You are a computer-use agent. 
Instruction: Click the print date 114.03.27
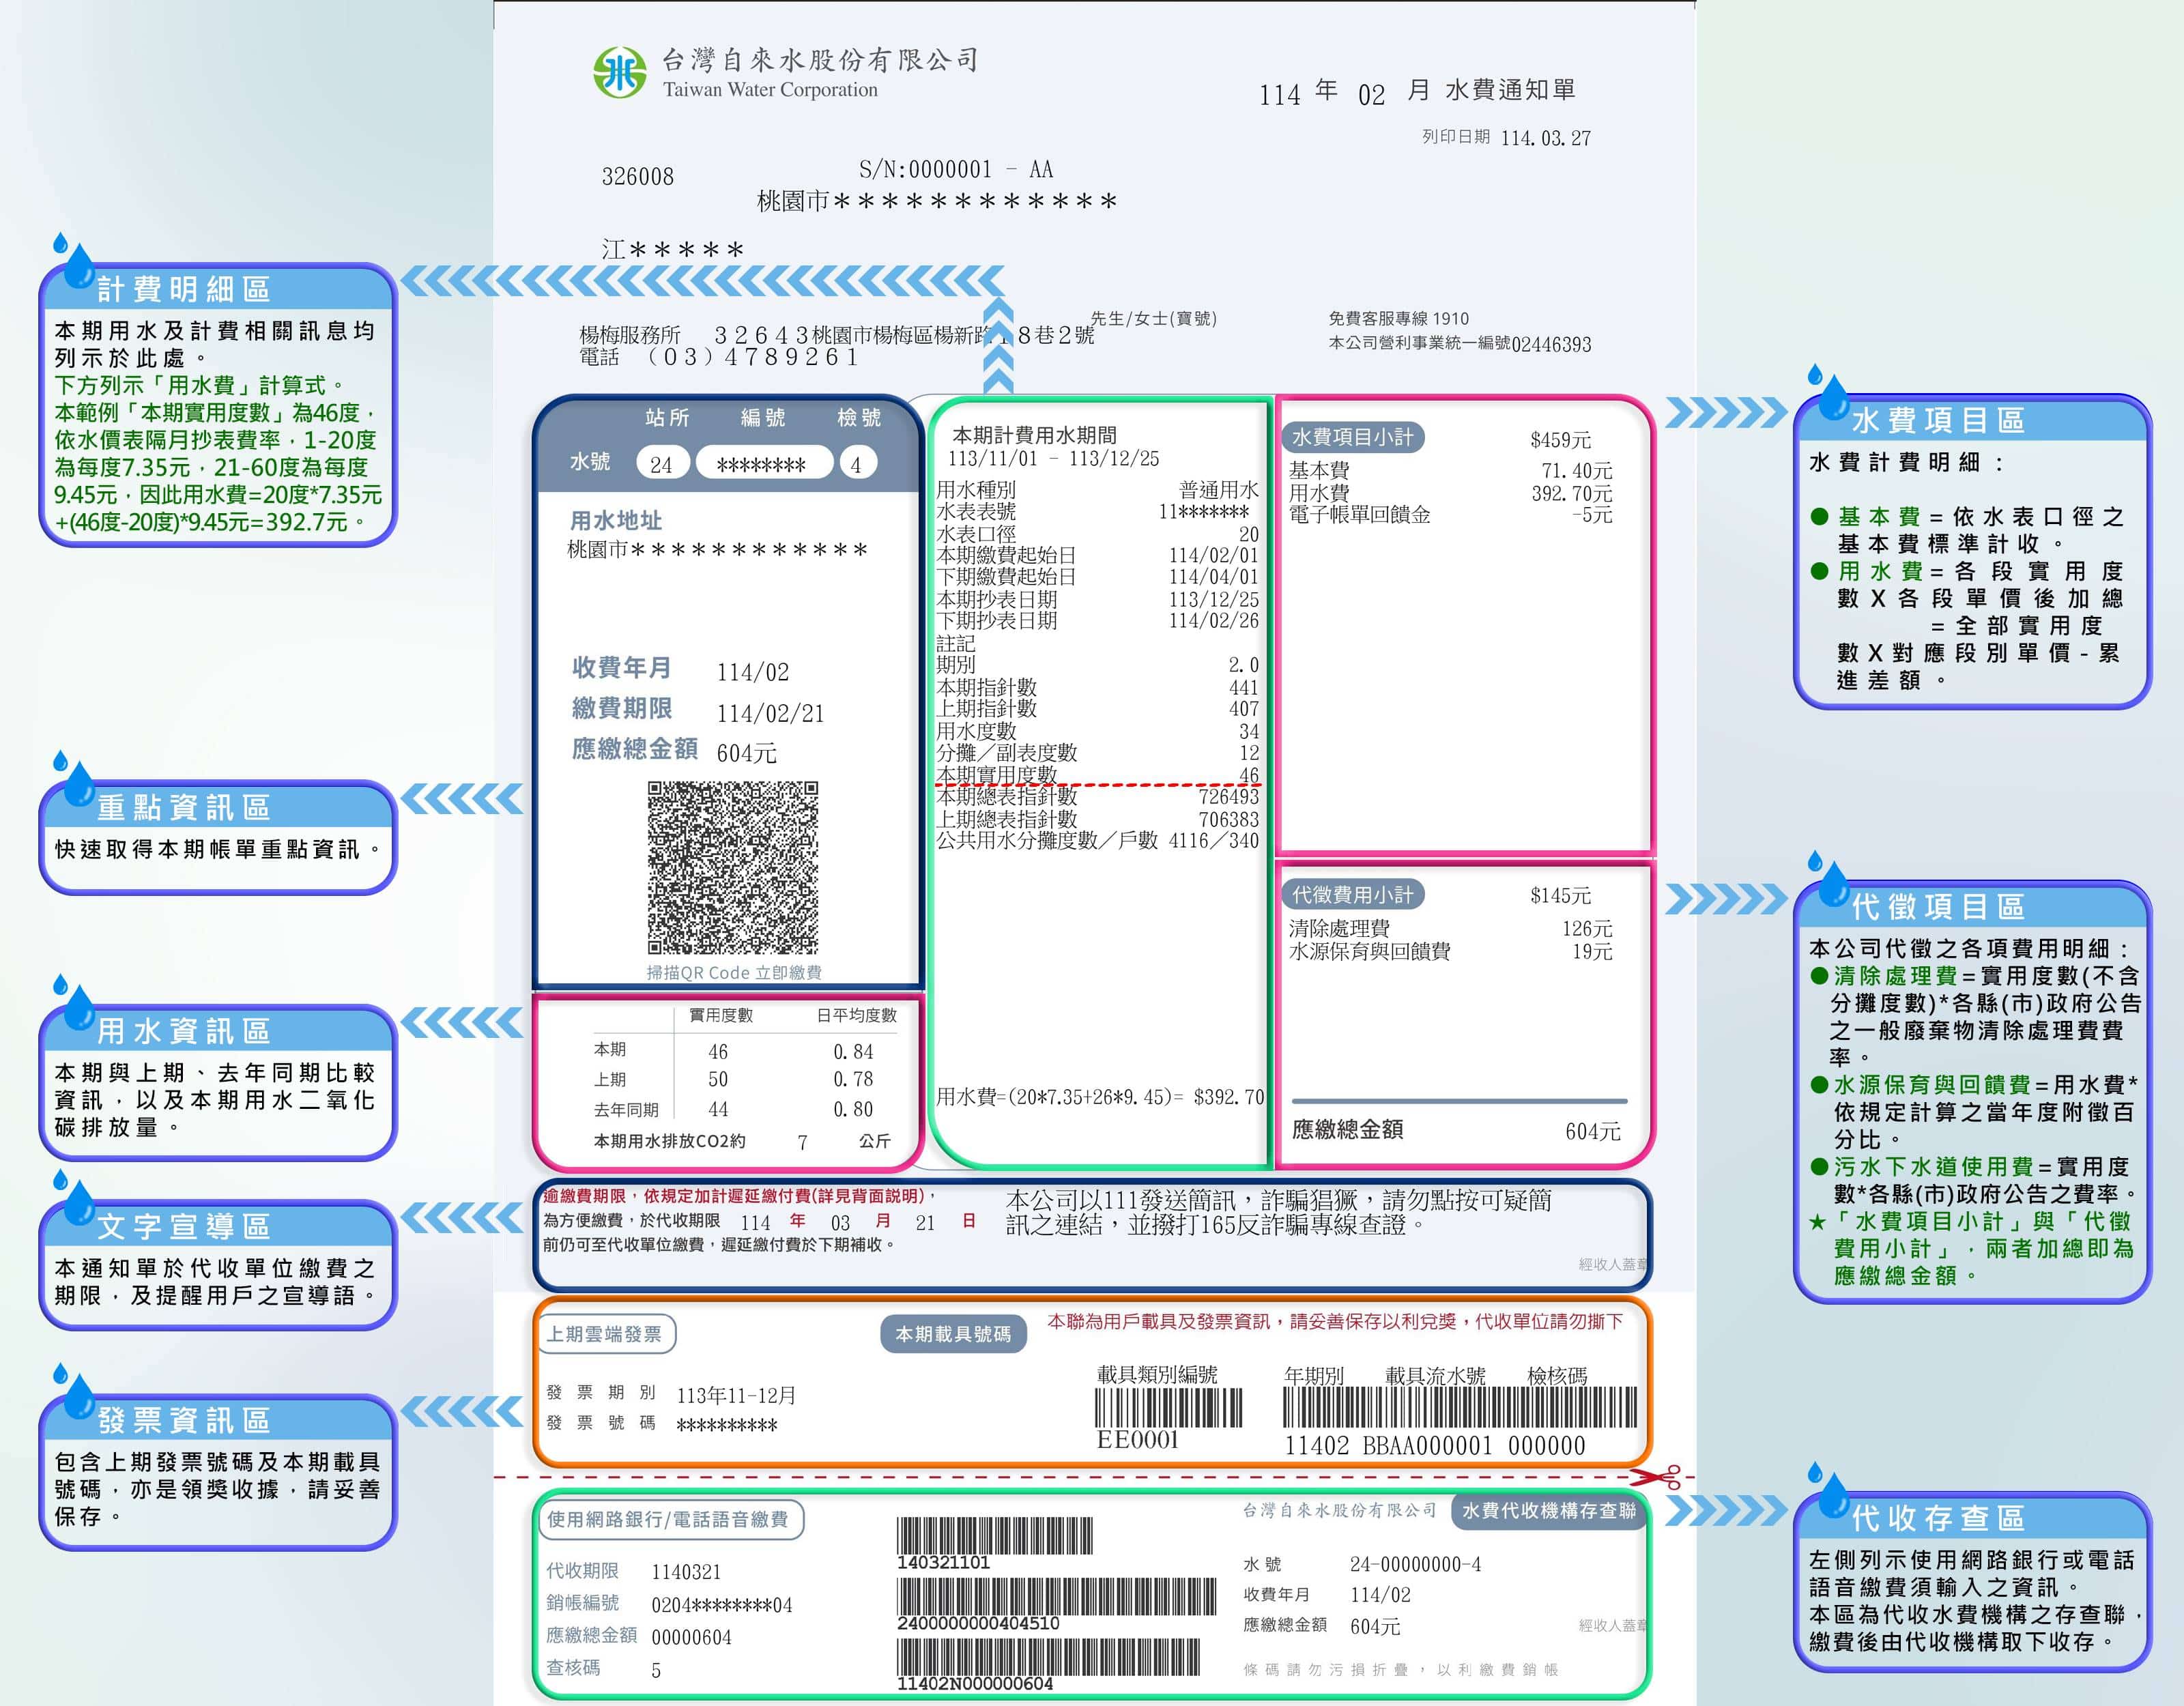pyautogui.click(x=1545, y=138)
